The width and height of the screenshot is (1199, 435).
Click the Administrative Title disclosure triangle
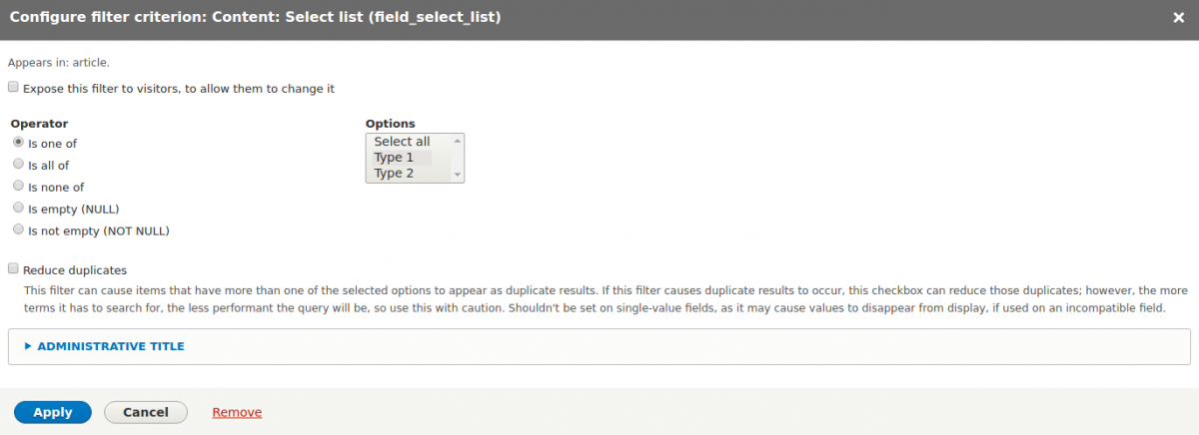[x=28, y=346]
